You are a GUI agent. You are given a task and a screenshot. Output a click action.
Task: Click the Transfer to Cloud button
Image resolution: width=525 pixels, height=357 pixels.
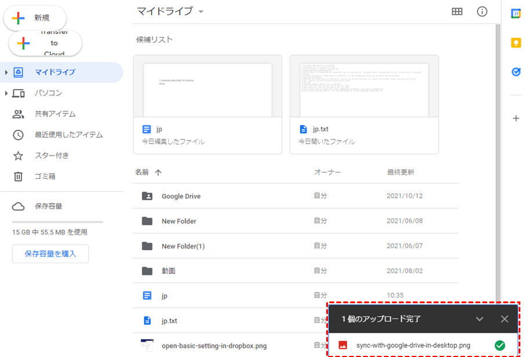(45, 43)
